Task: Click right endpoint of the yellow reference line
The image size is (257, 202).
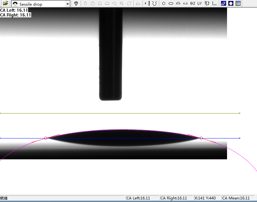Action: 240,113
